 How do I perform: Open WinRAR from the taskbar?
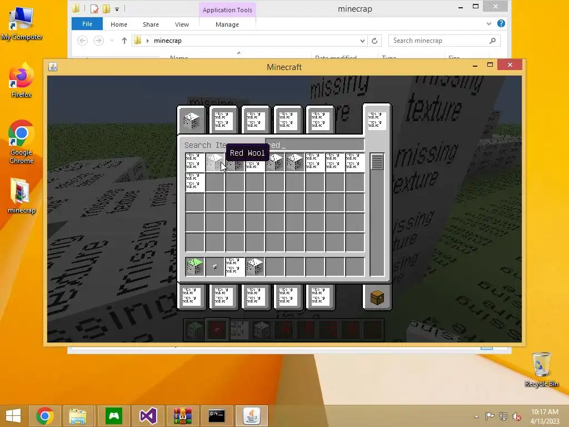(x=182, y=416)
